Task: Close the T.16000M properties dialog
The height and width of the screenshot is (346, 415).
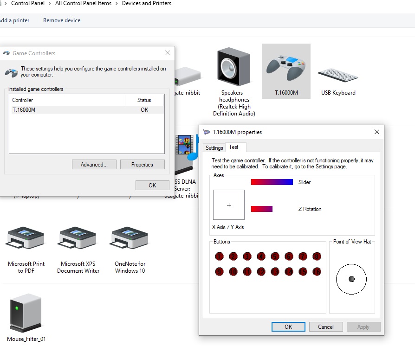Action: point(377,132)
